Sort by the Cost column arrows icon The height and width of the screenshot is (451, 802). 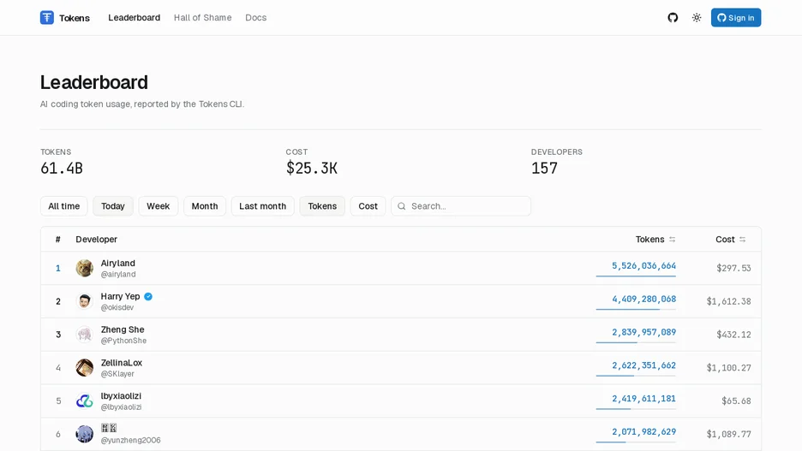[742, 239]
